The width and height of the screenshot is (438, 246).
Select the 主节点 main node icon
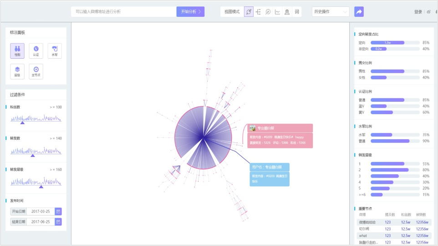[36, 71]
